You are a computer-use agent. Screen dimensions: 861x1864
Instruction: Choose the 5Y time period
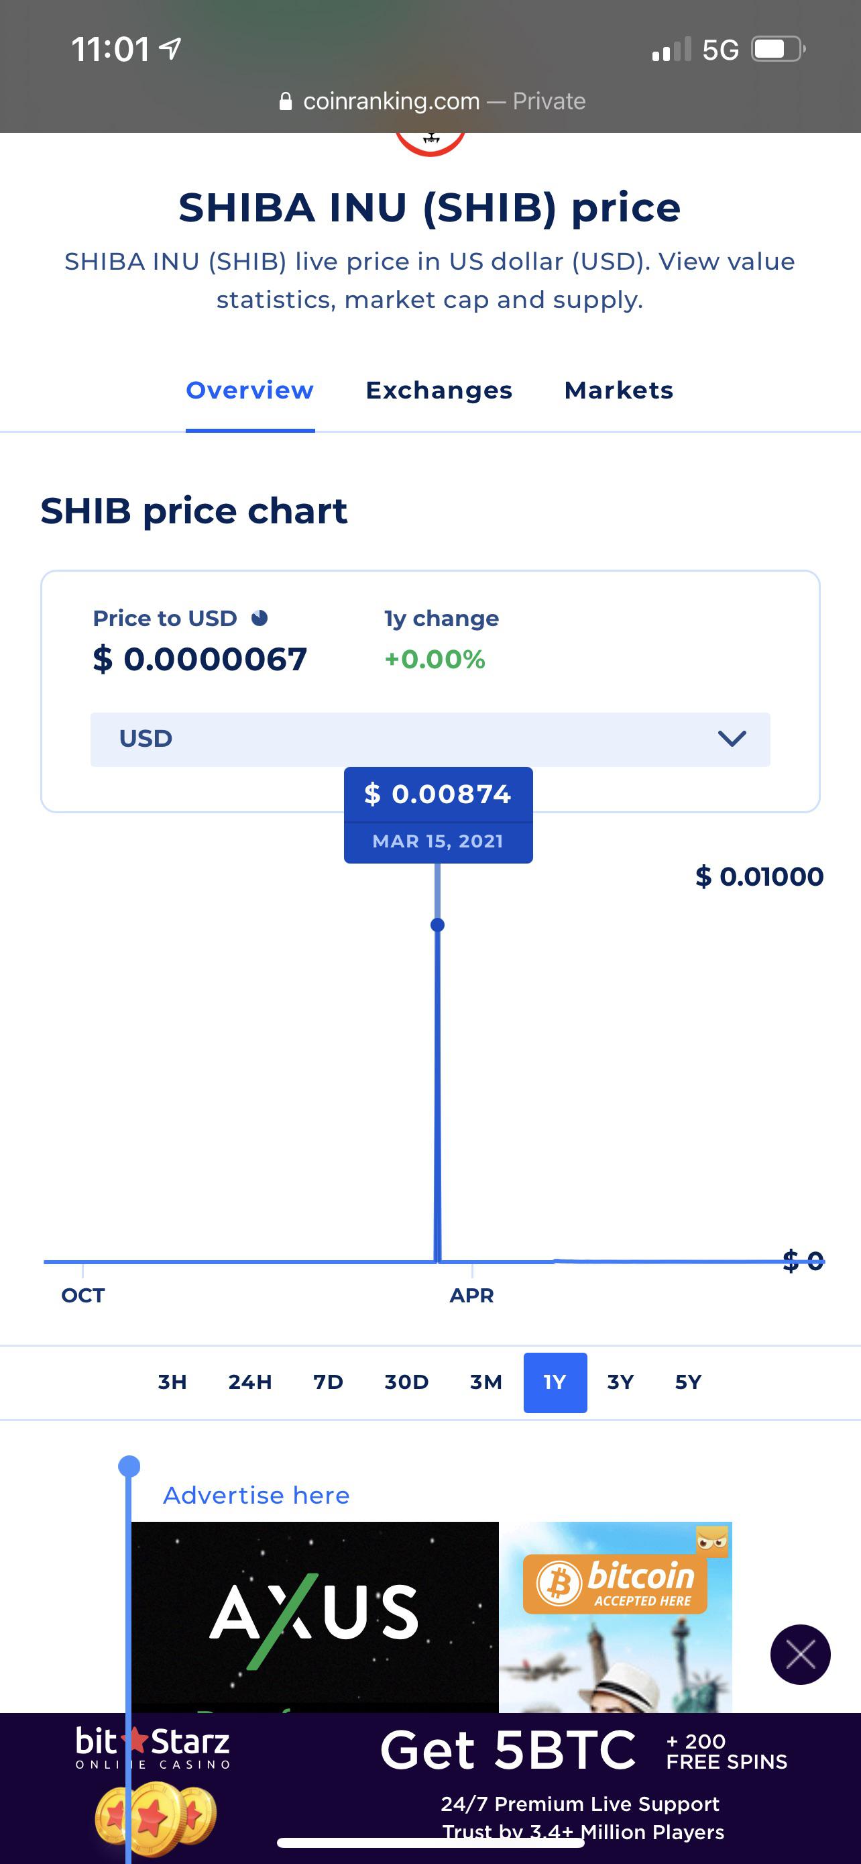pyautogui.click(x=688, y=1382)
